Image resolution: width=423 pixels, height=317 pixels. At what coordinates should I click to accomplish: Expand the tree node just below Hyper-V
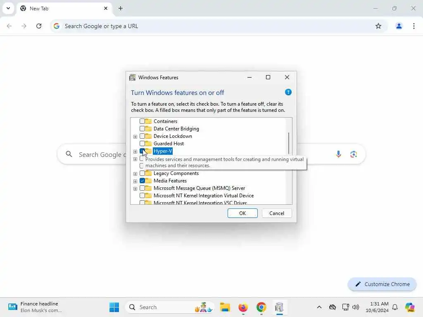pyautogui.click(x=135, y=159)
